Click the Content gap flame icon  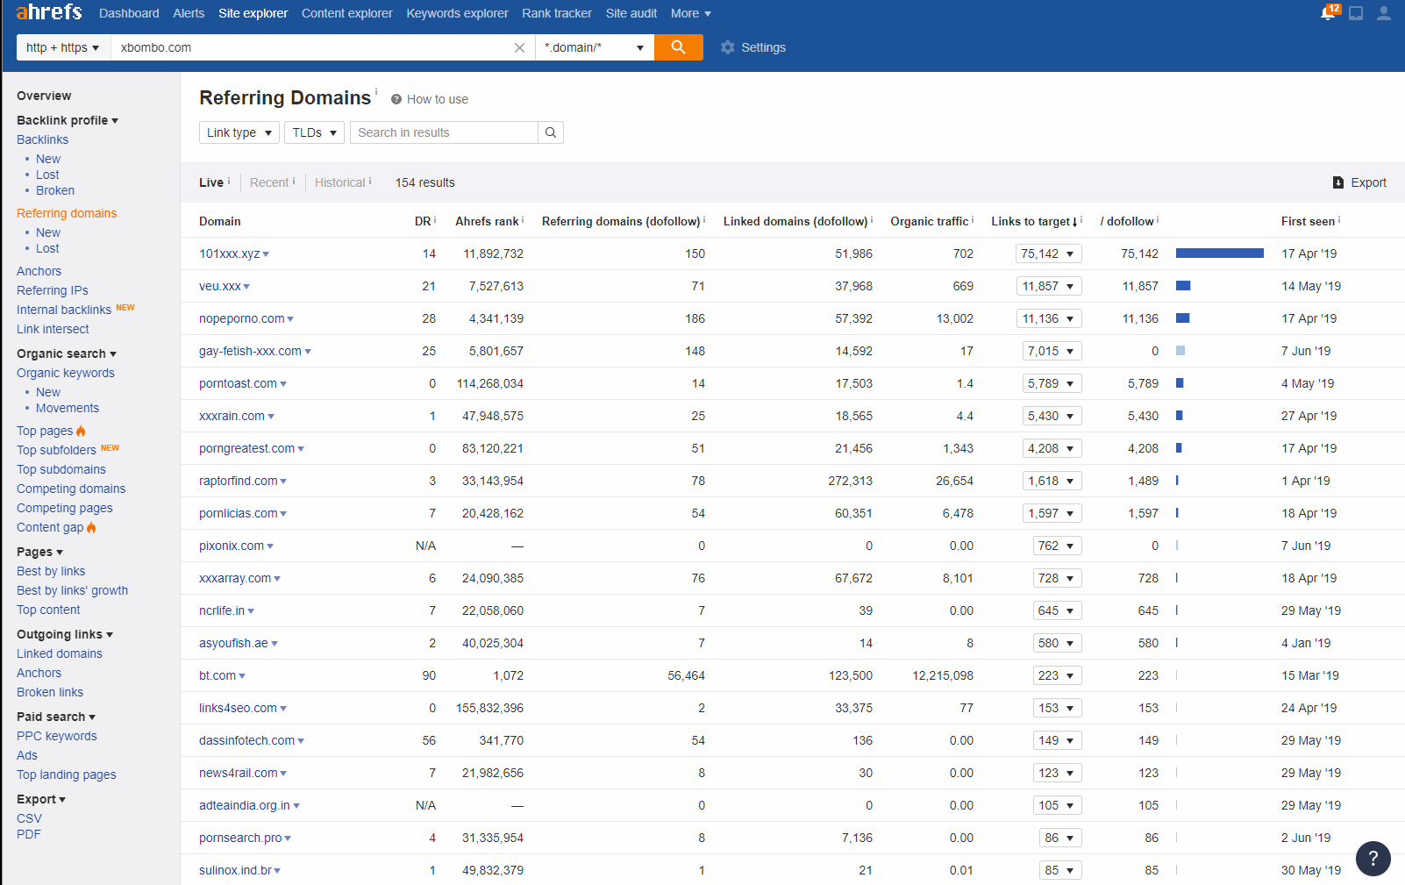91,527
